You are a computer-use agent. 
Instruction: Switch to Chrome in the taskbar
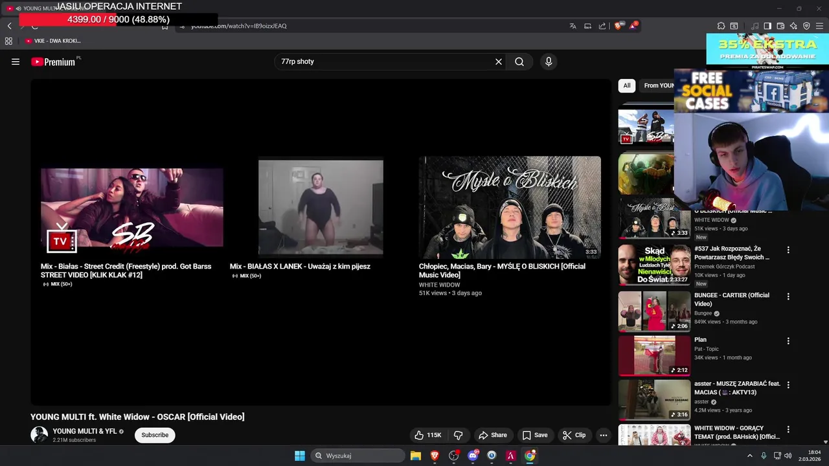tap(530, 456)
